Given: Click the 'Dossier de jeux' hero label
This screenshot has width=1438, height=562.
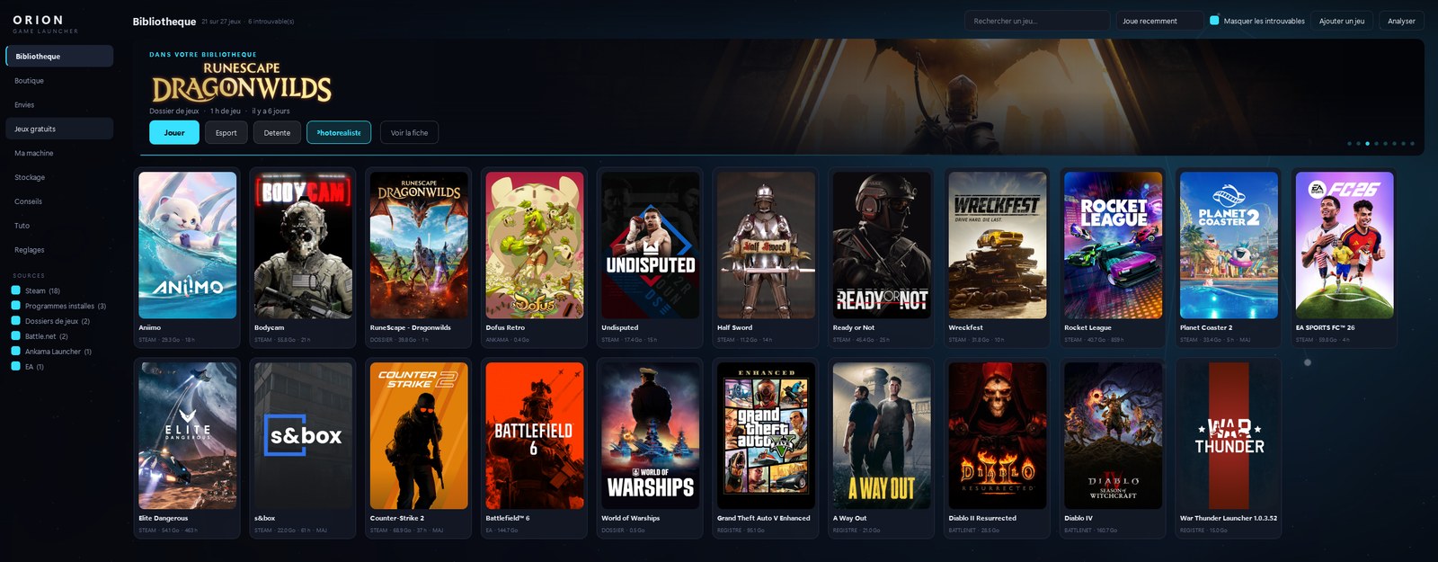Looking at the screenshot, I should pos(174,112).
